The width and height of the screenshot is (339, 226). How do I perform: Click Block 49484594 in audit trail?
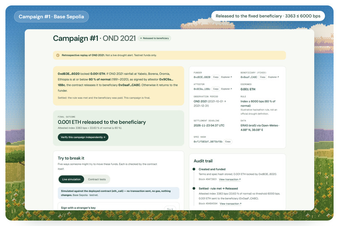pos(208,204)
